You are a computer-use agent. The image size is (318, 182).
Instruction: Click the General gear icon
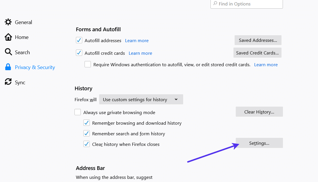coord(8,22)
